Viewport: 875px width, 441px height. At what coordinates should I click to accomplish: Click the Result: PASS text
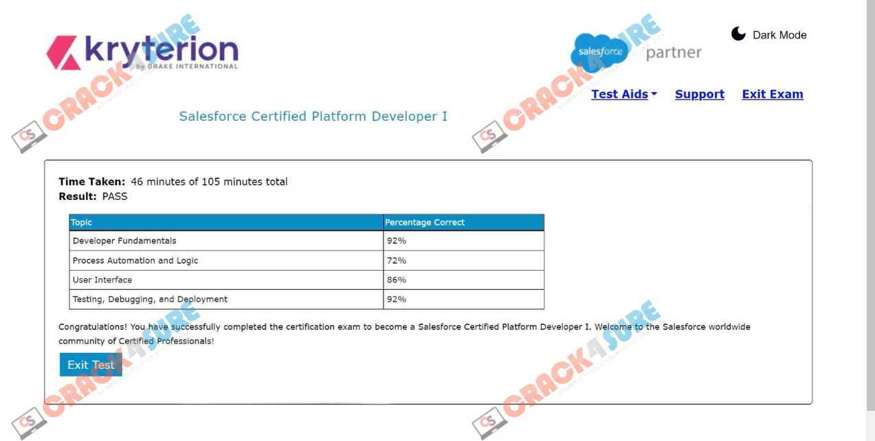93,196
